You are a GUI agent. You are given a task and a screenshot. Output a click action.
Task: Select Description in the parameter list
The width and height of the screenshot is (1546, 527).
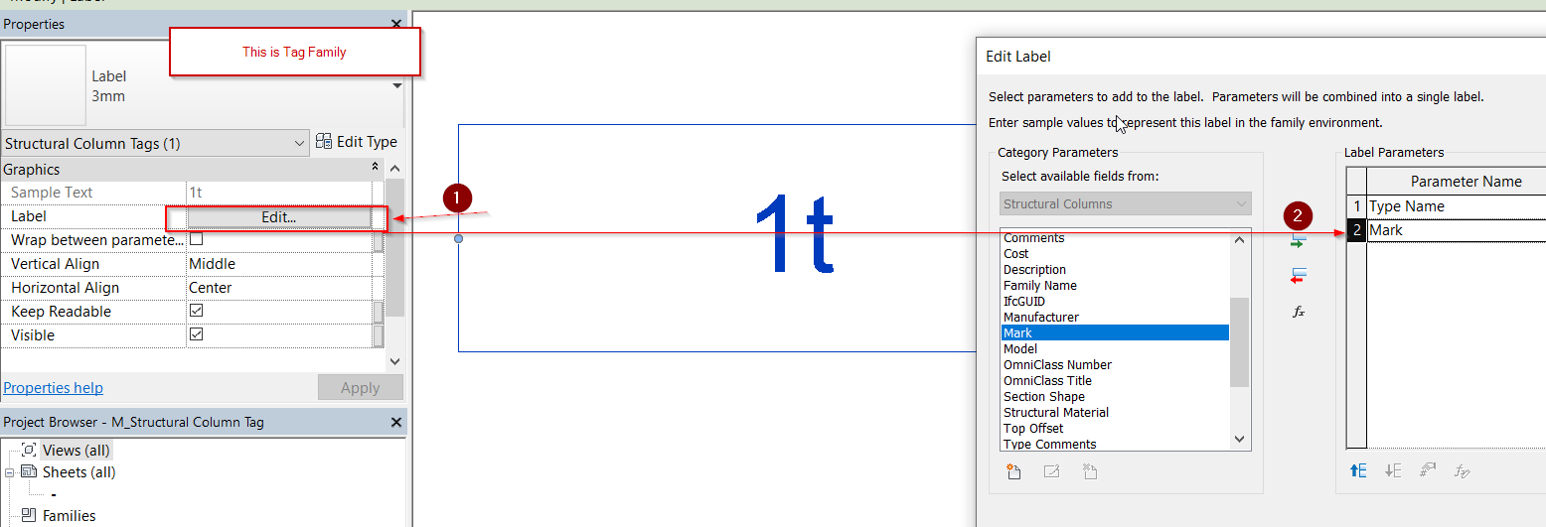tap(1034, 270)
